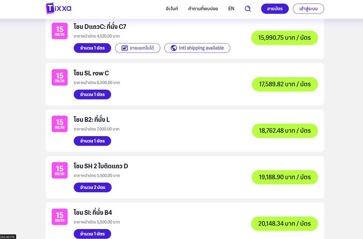Select จำนวน 1 บัตร for โซน B2 ที่นั่ง L
The width and height of the screenshot is (363, 239).
point(92,141)
